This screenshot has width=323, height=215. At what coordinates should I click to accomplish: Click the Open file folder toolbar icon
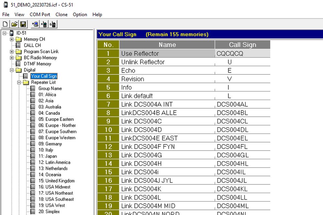14,24
